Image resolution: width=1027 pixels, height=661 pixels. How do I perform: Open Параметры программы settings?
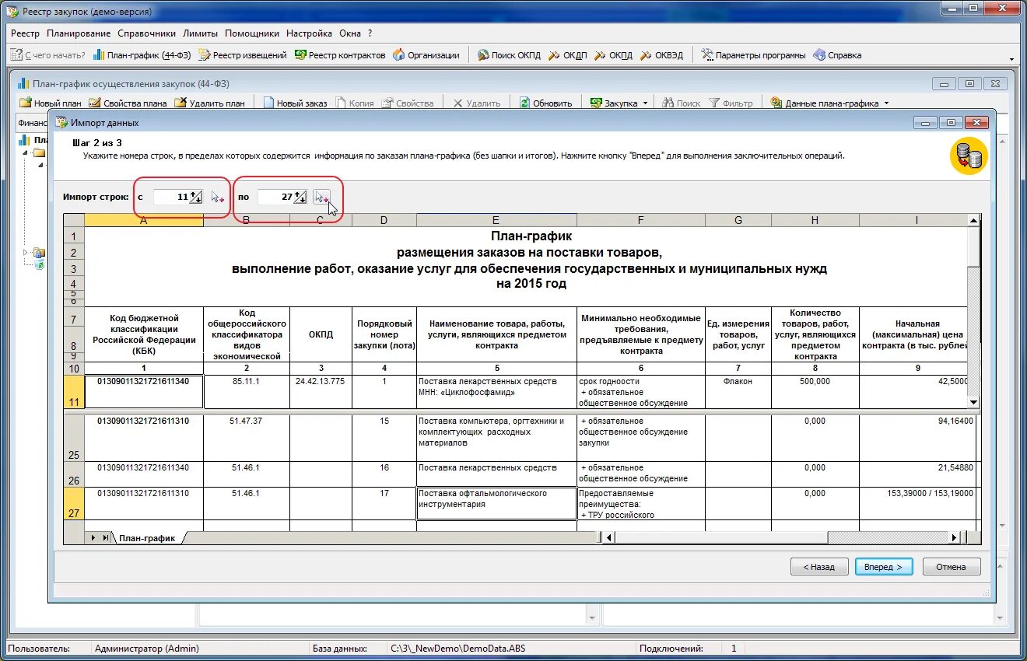pyautogui.click(x=753, y=55)
